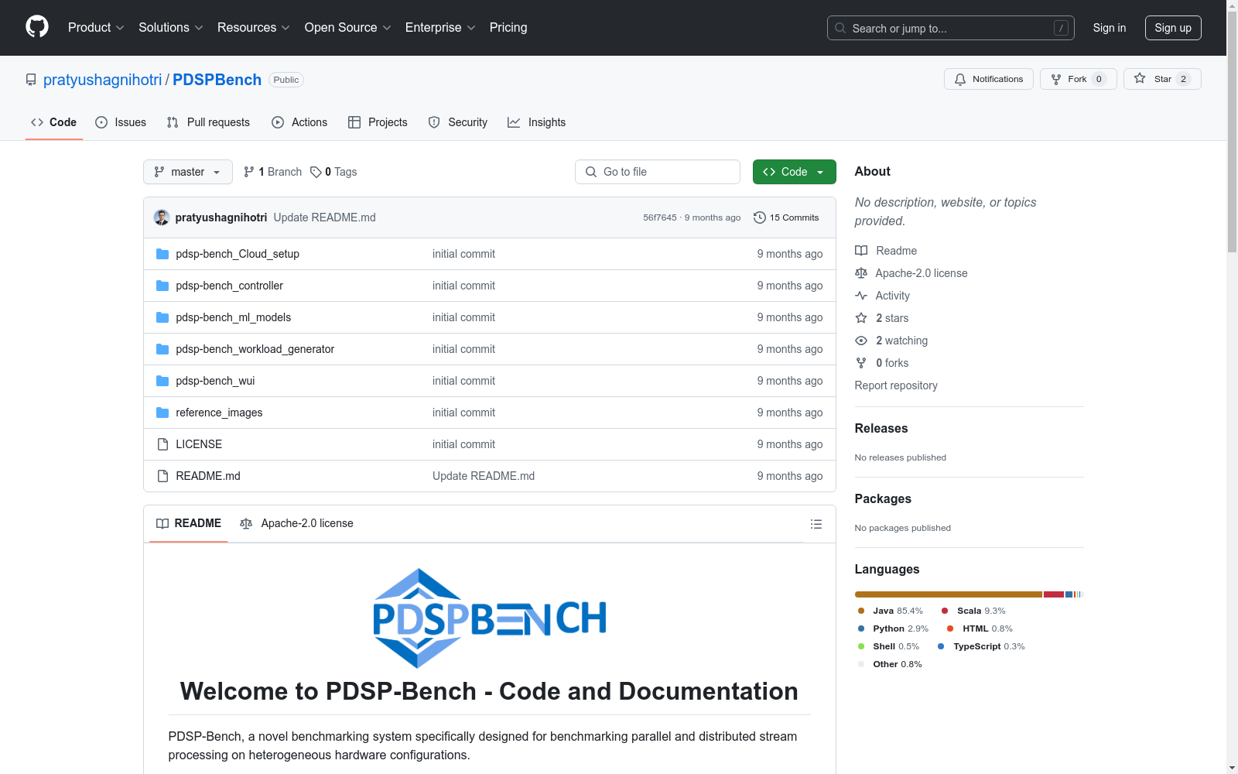Click the TypeScript language link
Image resolution: width=1238 pixels, height=774 pixels.
coord(981,646)
